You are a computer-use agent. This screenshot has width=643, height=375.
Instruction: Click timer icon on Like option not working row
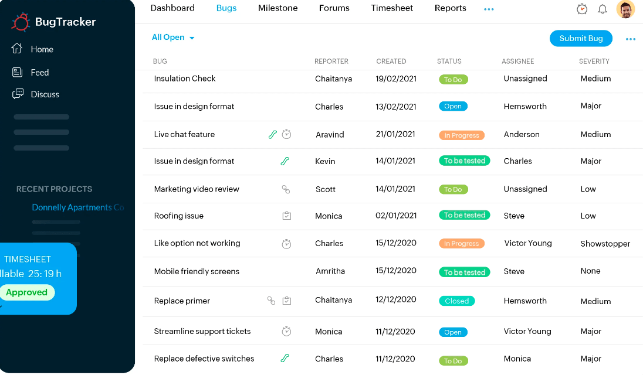(286, 244)
